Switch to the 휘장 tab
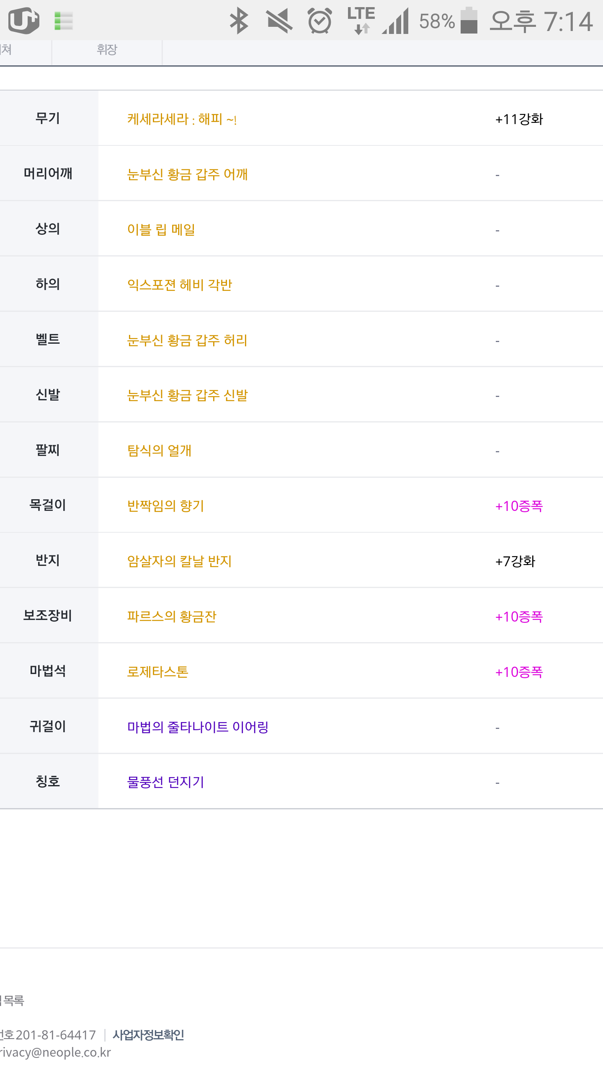Screen dimensions: 603x1073 (107, 50)
